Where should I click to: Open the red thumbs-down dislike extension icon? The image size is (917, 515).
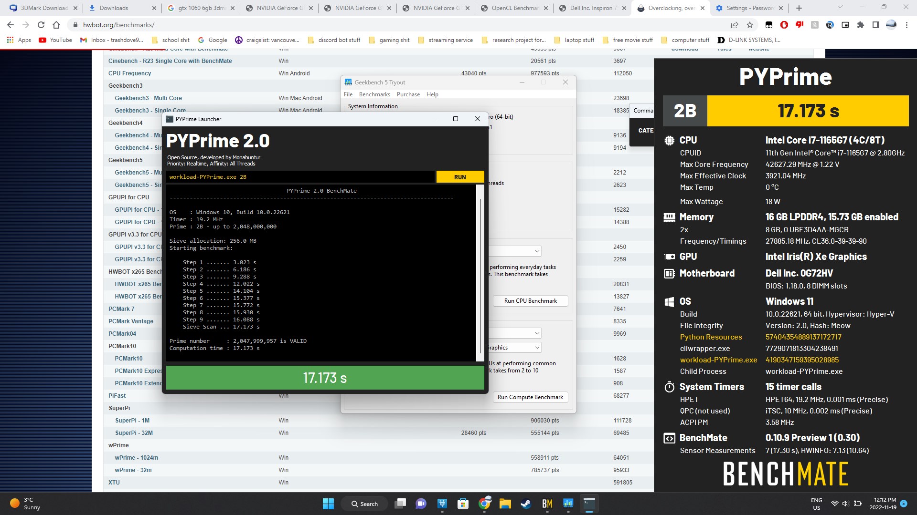[800, 25]
